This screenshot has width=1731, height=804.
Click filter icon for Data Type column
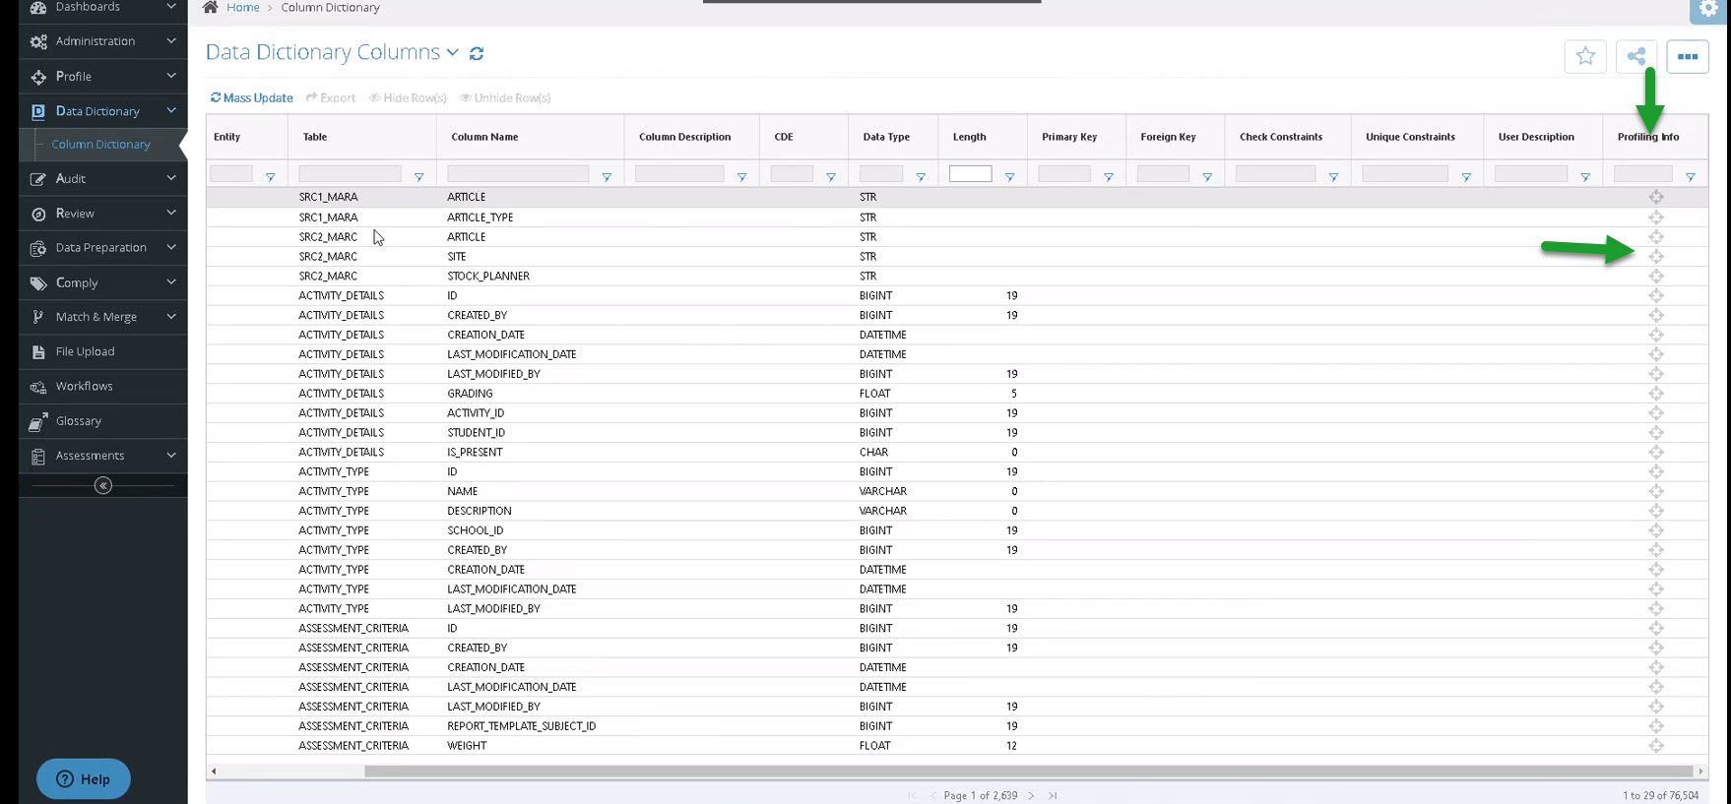(x=921, y=177)
